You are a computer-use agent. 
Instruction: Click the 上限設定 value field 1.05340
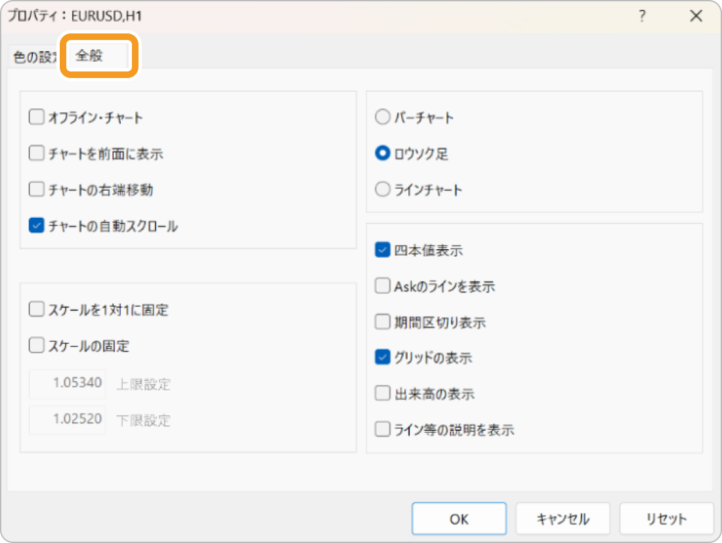[67, 384]
